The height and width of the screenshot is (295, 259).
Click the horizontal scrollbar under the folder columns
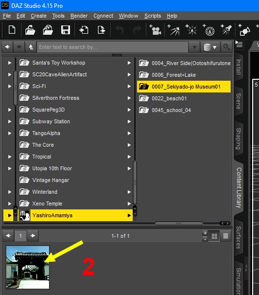[179, 224]
